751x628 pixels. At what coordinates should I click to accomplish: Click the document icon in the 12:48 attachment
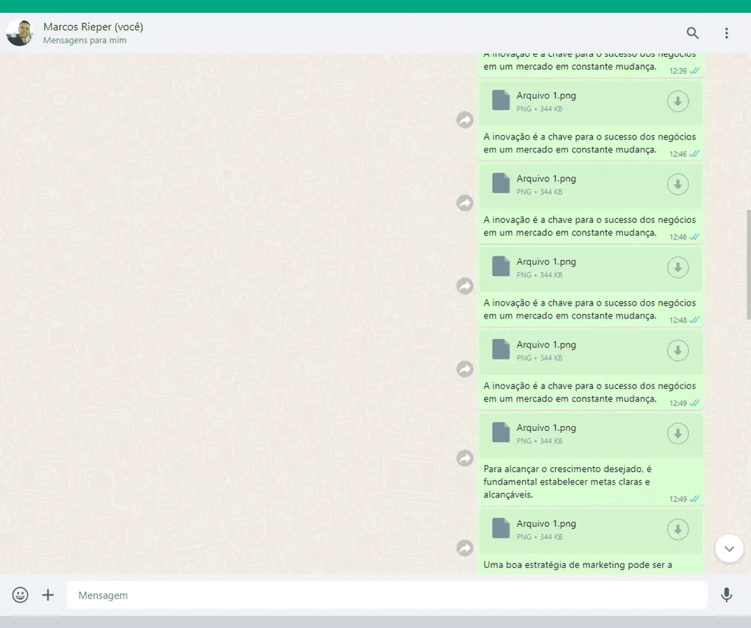point(501,266)
